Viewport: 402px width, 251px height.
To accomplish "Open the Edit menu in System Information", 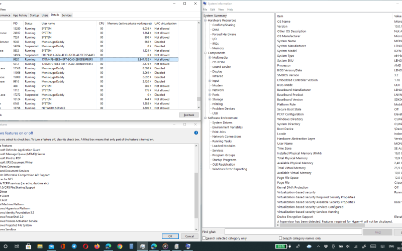I will 213,10.
